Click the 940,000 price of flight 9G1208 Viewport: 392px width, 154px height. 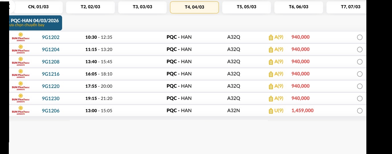coord(300,62)
